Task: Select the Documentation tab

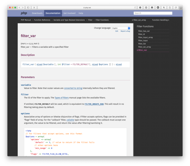Action: click(53, 13)
